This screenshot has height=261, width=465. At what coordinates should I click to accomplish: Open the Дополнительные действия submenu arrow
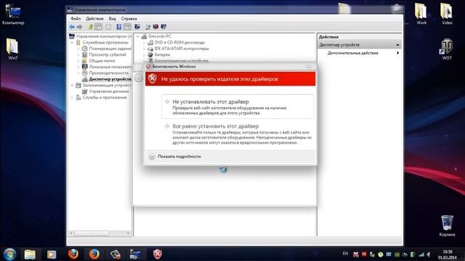click(397, 53)
